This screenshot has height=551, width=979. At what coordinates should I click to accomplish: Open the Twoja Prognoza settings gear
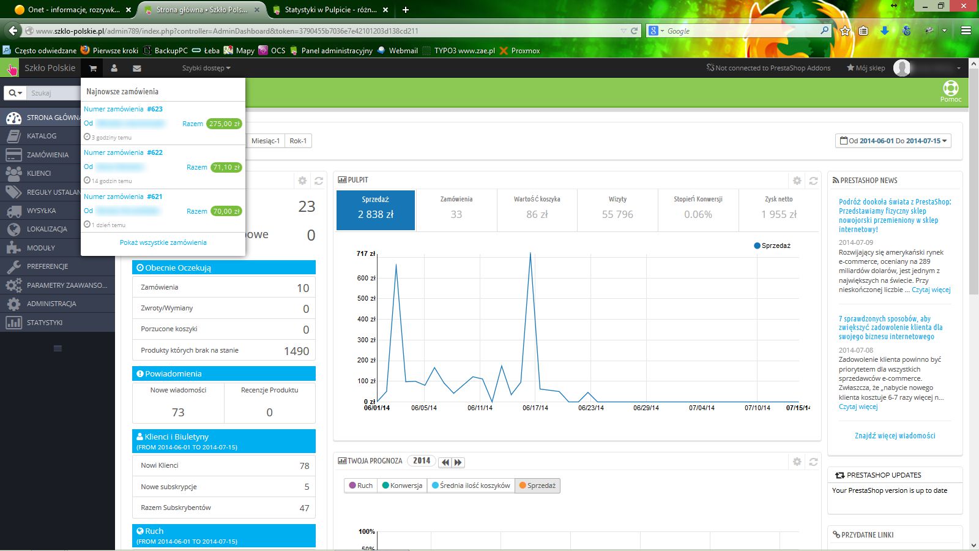[x=797, y=462]
